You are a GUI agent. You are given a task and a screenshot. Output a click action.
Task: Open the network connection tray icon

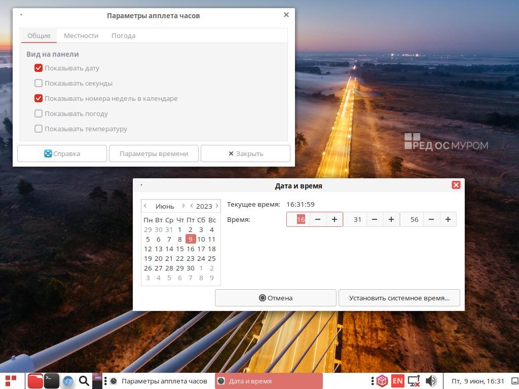coord(414,381)
